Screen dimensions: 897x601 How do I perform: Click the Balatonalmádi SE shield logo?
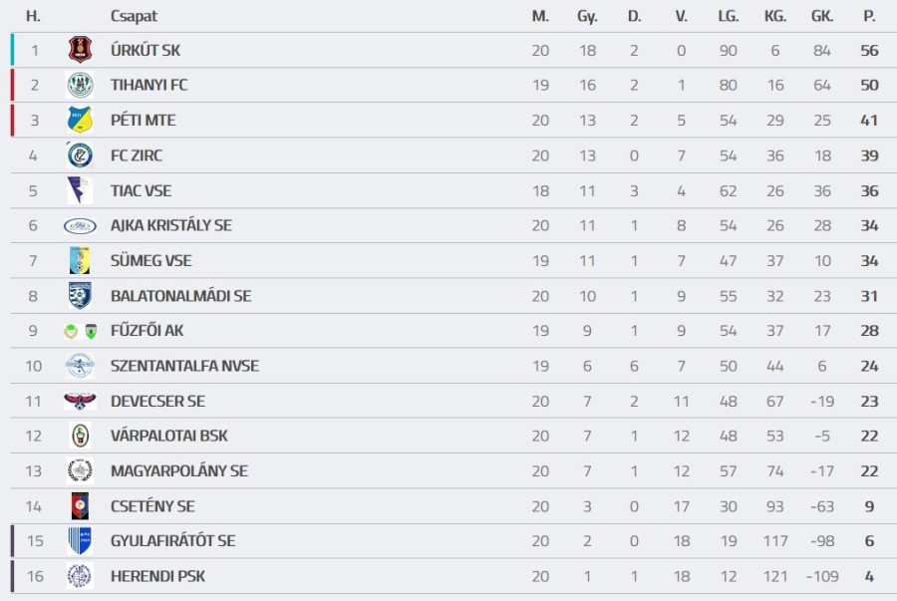(80, 296)
